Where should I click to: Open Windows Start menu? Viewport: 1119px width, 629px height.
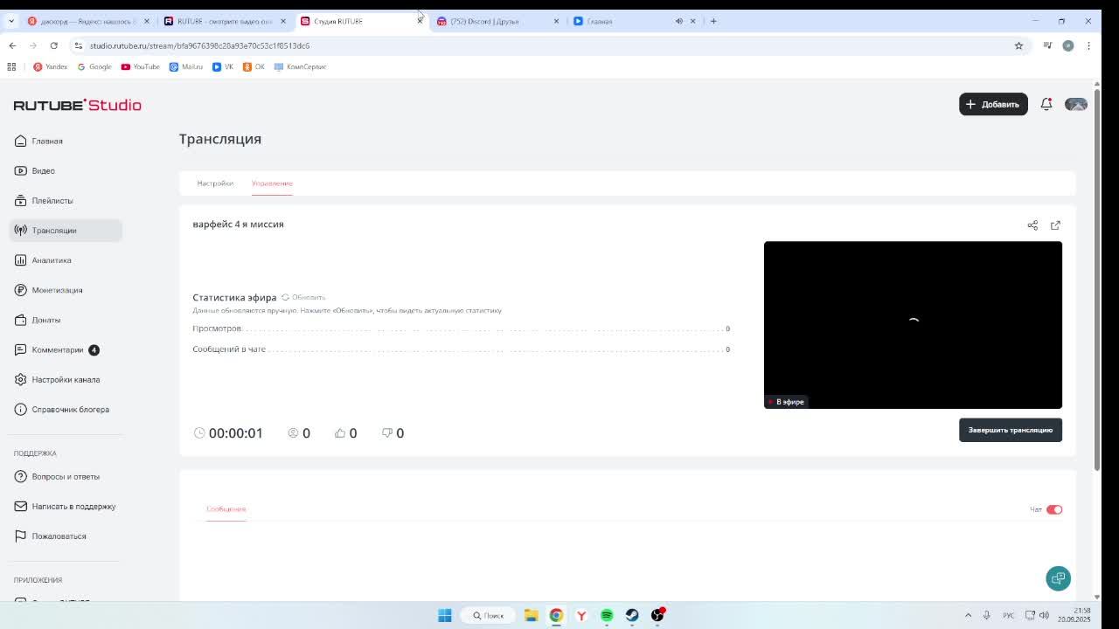point(444,615)
